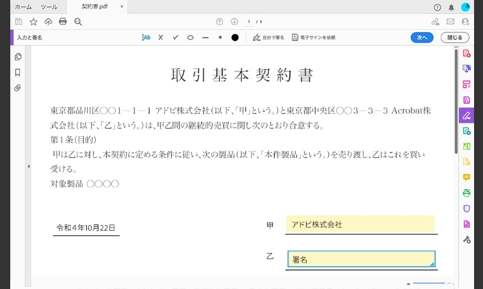
Task: Open the page thumbnails panel
Action: coord(18,57)
